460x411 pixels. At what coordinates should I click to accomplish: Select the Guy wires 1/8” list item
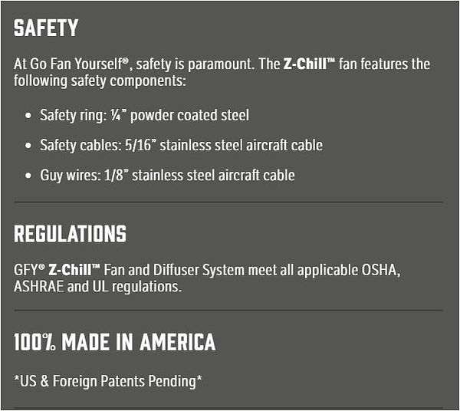point(167,176)
